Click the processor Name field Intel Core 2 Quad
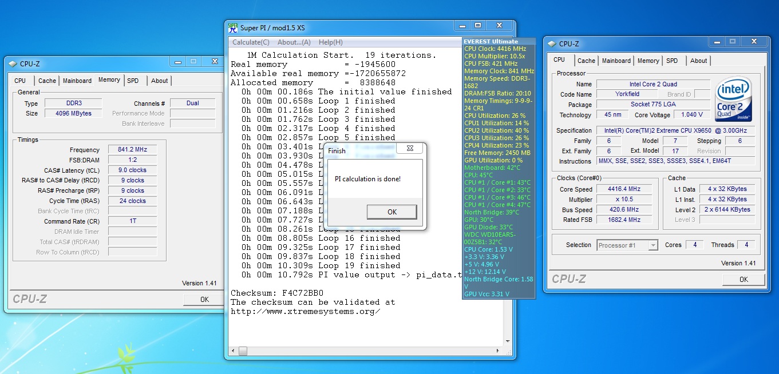 pyautogui.click(x=653, y=85)
